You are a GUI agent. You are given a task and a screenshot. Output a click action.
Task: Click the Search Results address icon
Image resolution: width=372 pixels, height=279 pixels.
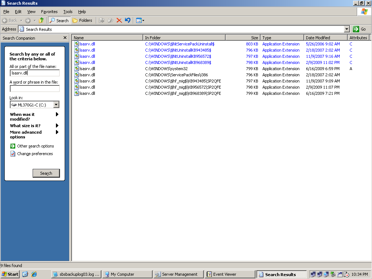click(21, 29)
